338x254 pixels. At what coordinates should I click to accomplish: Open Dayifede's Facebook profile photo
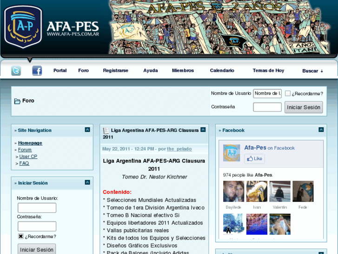(233, 191)
